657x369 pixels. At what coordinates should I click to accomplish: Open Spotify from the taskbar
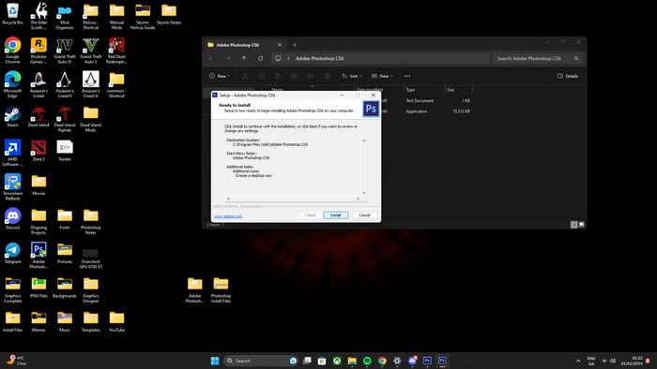367,361
